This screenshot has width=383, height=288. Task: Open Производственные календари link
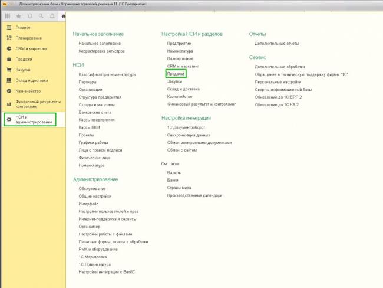[194, 195]
